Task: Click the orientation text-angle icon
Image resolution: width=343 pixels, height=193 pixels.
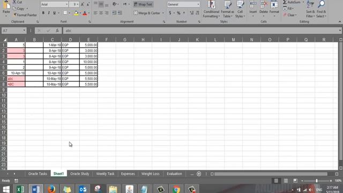Action: (x=114, y=4)
